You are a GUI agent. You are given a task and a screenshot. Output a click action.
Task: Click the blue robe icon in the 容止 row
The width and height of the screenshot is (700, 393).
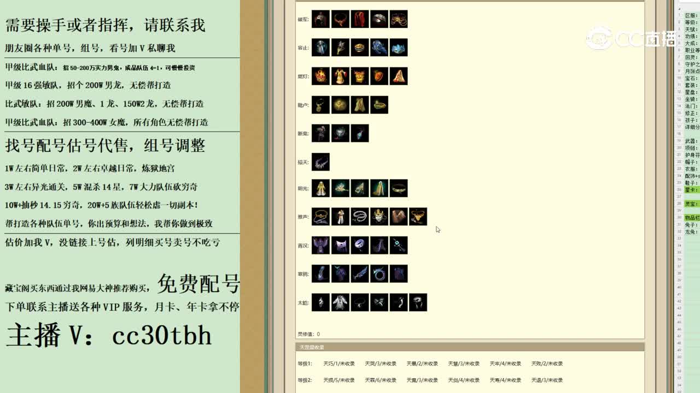pyautogui.click(x=320, y=47)
